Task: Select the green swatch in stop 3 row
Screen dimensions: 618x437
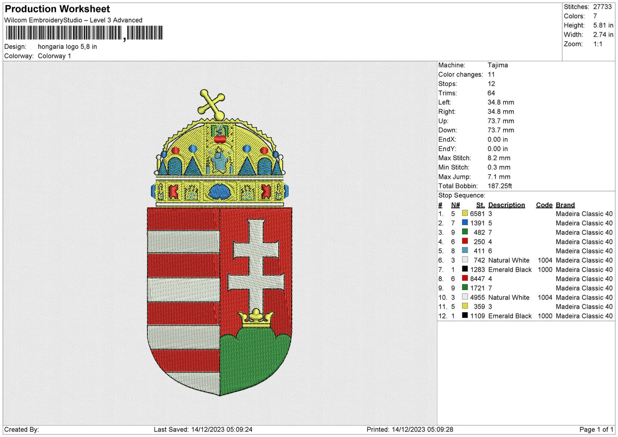Action: click(x=465, y=232)
